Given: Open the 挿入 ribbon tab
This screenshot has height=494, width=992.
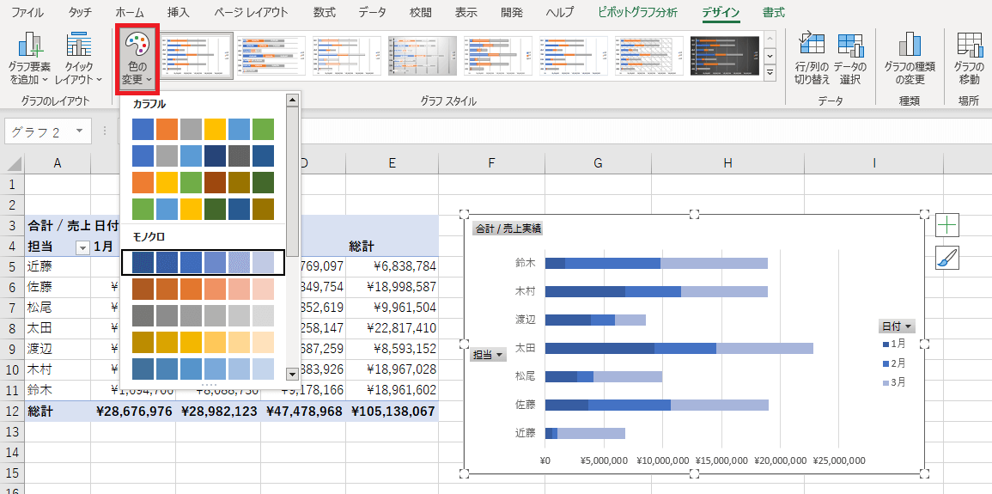Looking at the screenshot, I should point(179,13).
